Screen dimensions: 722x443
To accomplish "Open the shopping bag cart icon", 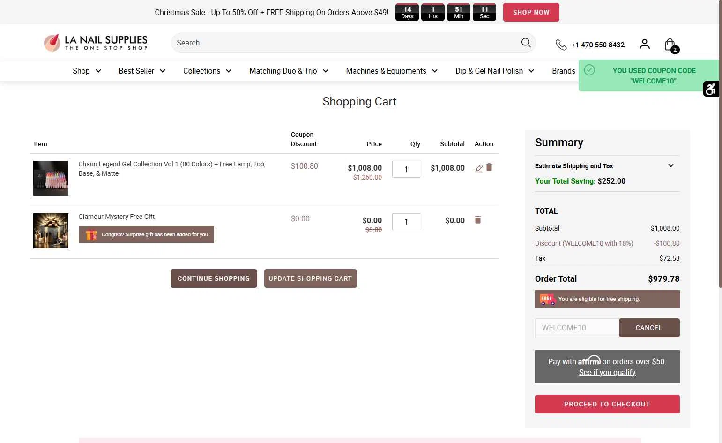I will (671, 45).
